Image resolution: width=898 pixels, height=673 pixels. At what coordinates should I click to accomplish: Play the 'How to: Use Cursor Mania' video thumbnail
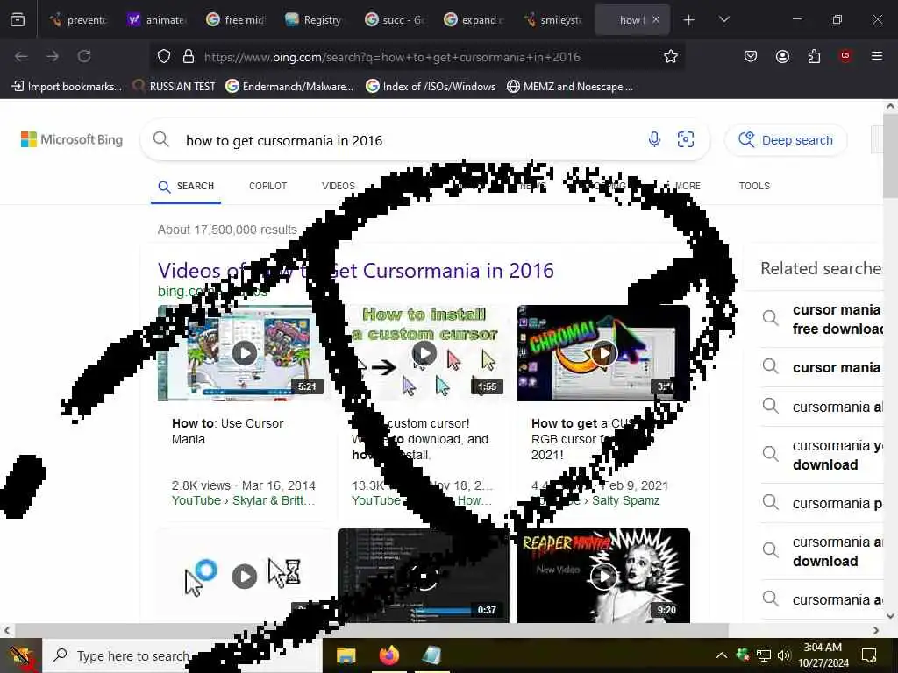[245, 353]
